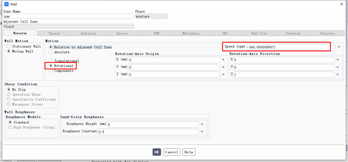Select the Stationary Wall radio button
This screenshot has height=162, width=348.
point(9,46)
